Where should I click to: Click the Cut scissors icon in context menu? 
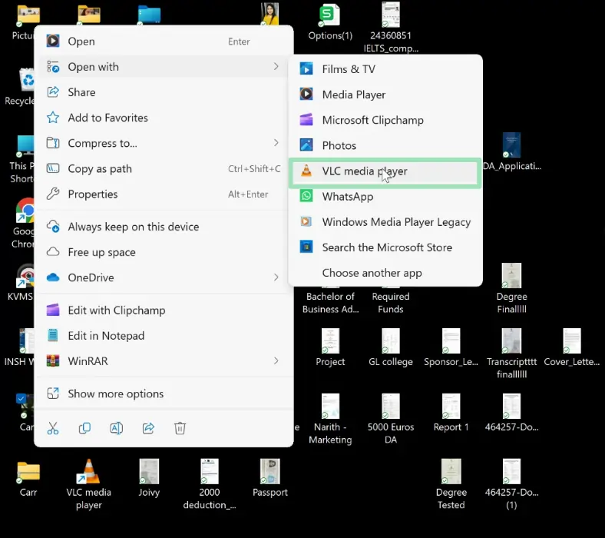click(53, 428)
